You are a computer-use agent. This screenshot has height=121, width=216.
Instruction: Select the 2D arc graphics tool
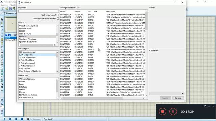pos(2,77)
